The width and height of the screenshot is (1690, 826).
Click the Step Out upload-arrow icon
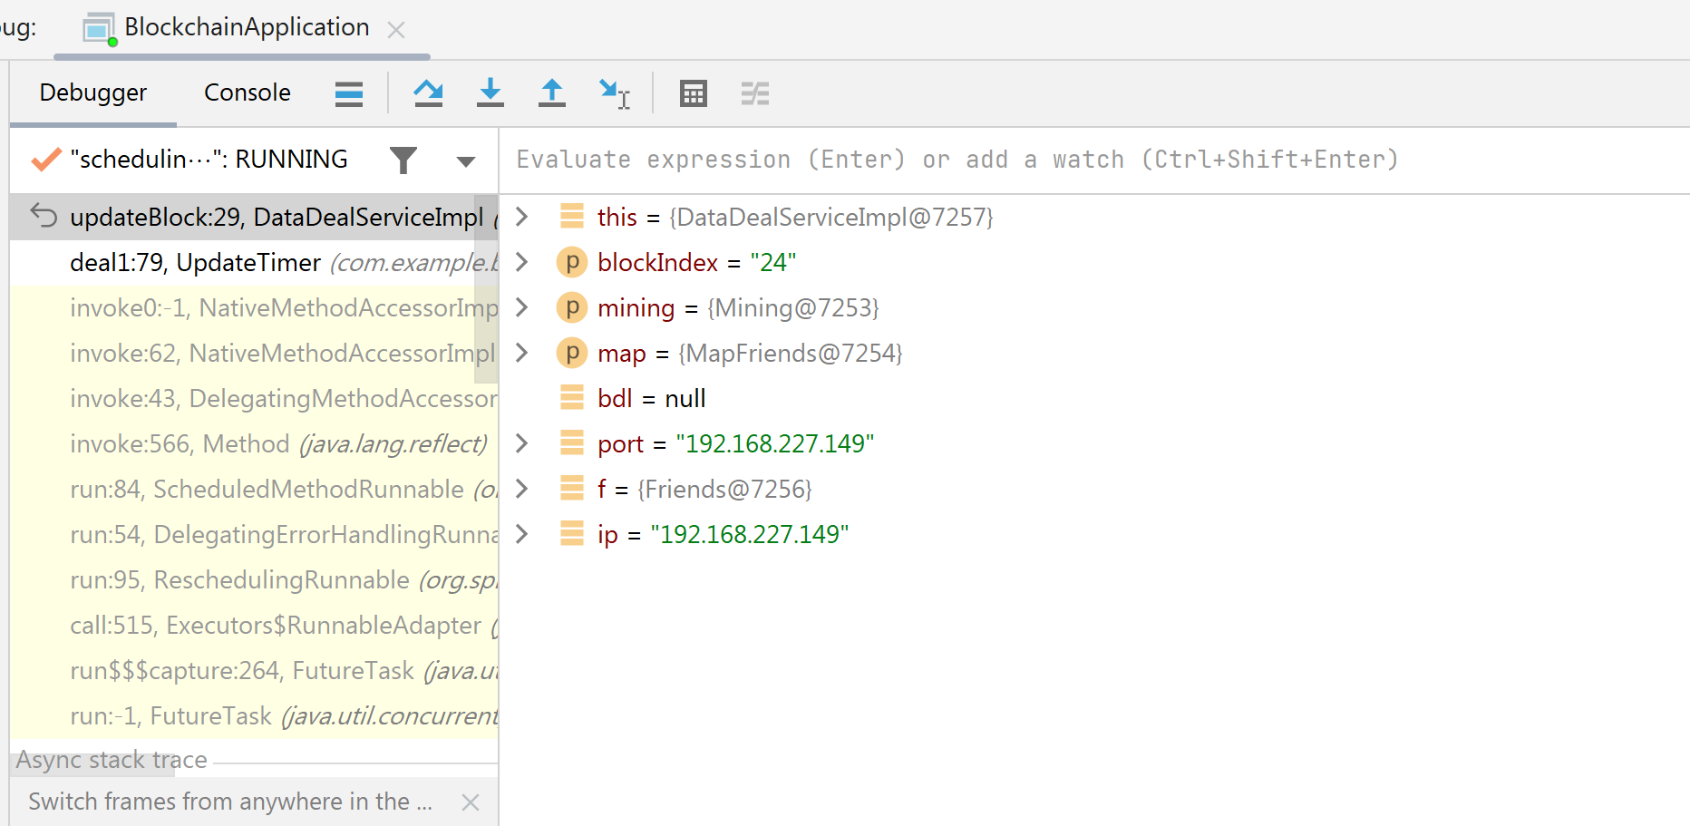click(551, 93)
